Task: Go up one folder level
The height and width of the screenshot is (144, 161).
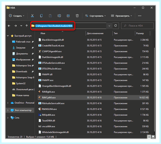Action: coord(27,26)
